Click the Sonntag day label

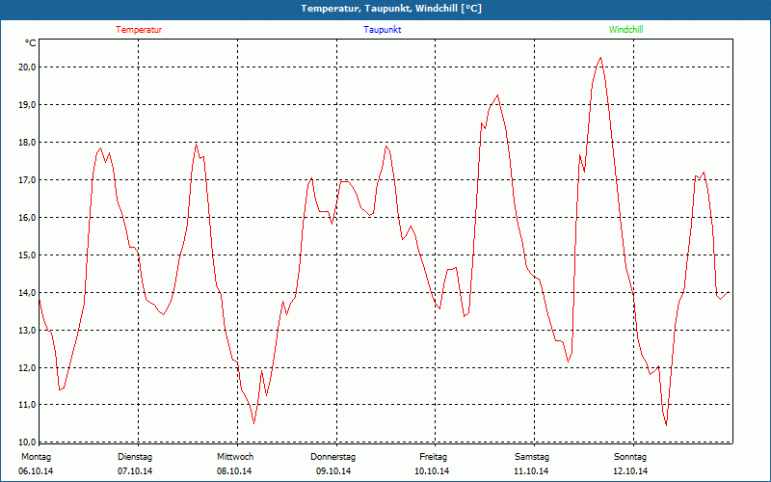coord(630,457)
